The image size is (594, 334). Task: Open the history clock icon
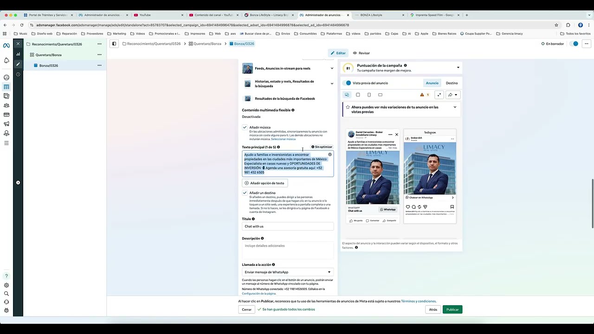[x=18, y=74]
